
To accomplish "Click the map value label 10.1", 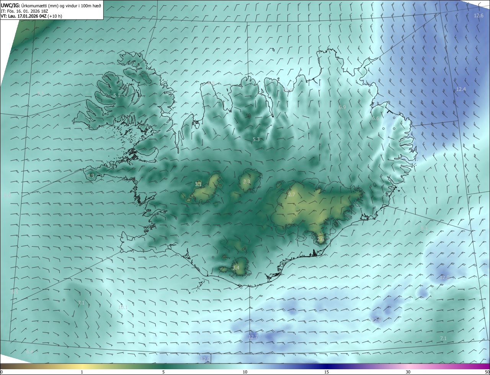I will [123, 308].
